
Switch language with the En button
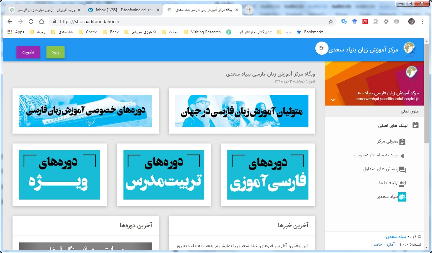pyautogui.click(x=322, y=48)
